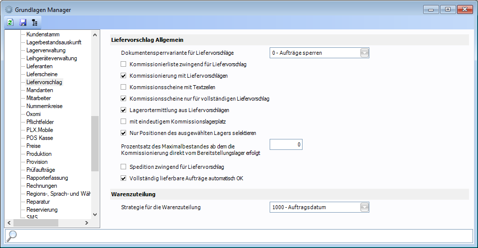Viewport: 478px width, 248px height.
Task: Click the magnifying glass search icon
Action: point(11,236)
